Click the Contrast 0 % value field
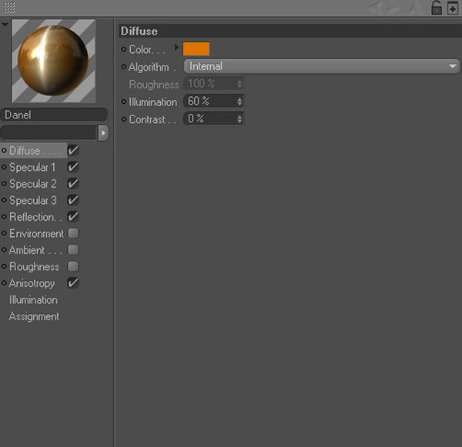This screenshot has width=462, height=447. coord(210,119)
